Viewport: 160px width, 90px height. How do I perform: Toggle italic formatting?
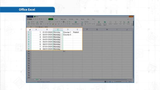43,24
